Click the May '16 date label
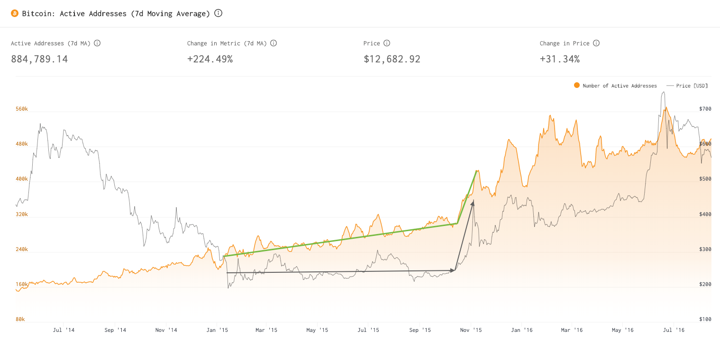Screen dimensions: 720x339 pyautogui.click(x=623, y=330)
